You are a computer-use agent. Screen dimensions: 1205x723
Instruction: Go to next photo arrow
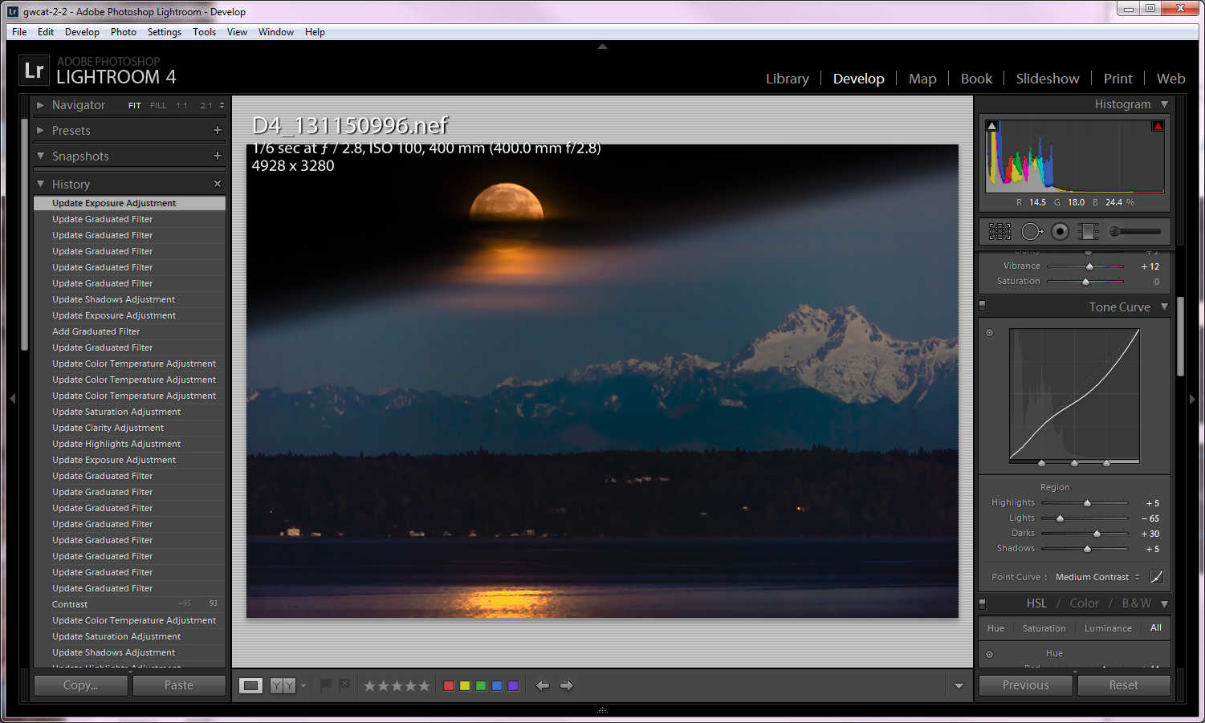(567, 685)
